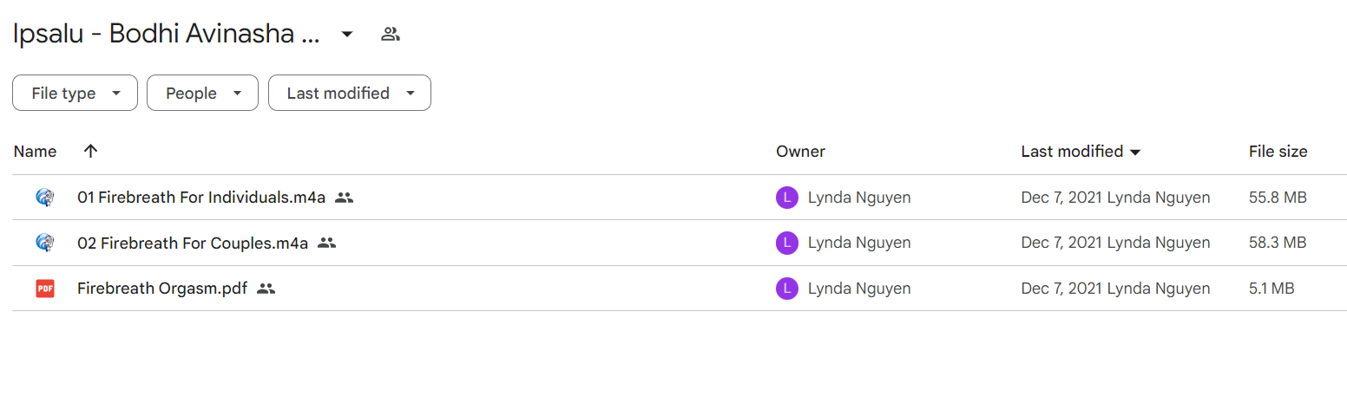Viewport: 1347px width, 396px height.
Task: Click shared icon next to 01 Firebreath For Individuals.m4a
Action: pyautogui.click(x=345, y=198)
